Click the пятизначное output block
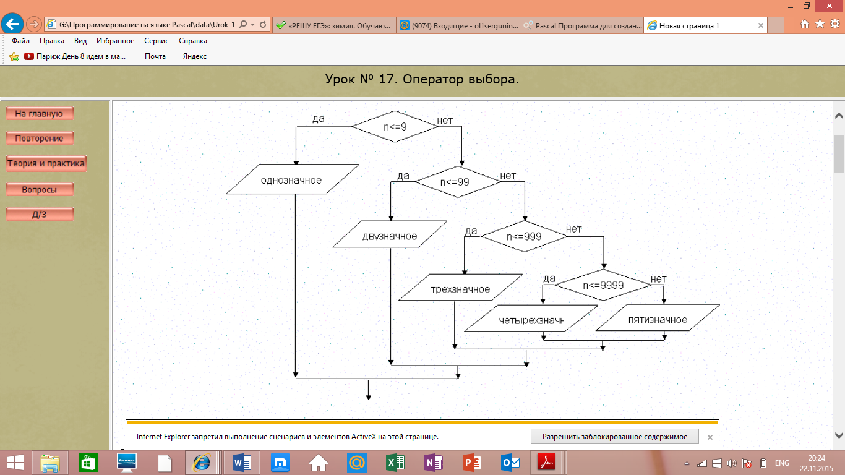Viewport: 845px width, 475px height. (x=658, y=319)
